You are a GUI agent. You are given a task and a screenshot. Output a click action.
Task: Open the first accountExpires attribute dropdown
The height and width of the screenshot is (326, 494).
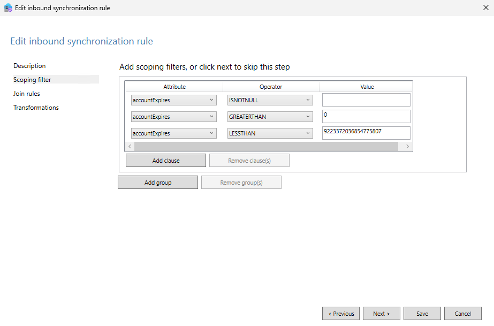(x=211, y=100)
